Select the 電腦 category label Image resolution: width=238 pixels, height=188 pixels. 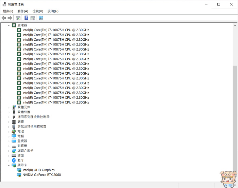[21, 136]
